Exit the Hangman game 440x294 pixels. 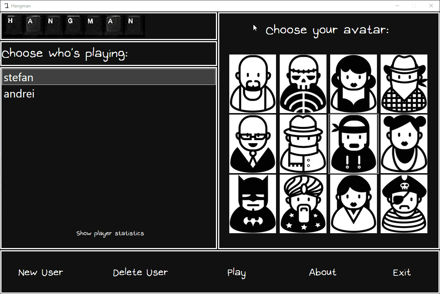tap(402, 272)
